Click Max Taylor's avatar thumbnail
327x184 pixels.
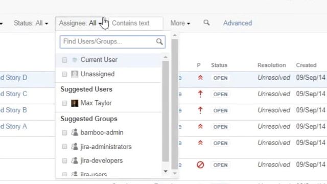click(x=75, y=103)
